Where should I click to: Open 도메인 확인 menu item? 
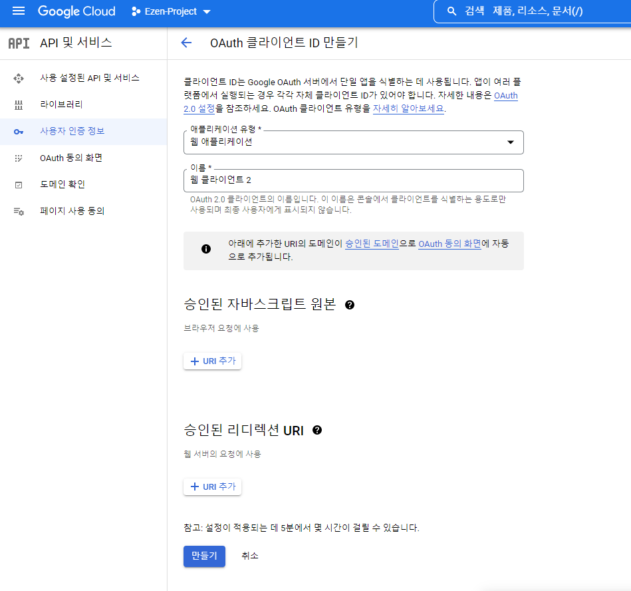[83, 184]
